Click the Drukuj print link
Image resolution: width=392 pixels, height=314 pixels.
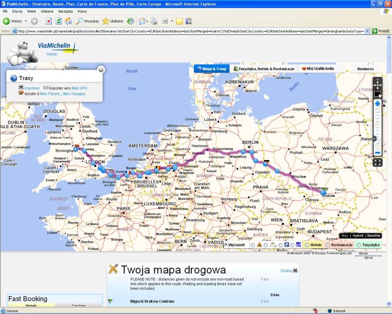[x=286, y=271]
